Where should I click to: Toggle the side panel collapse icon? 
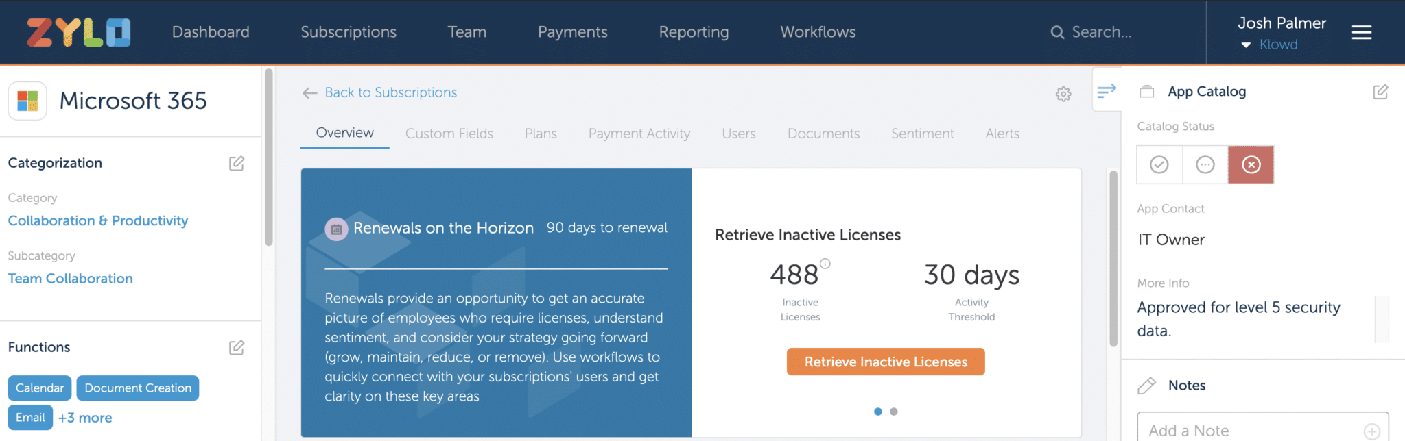1107,90
